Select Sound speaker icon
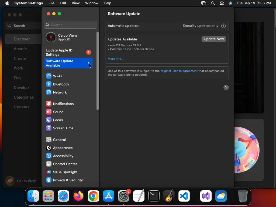The image size is (276, 207). pos(49,112)
